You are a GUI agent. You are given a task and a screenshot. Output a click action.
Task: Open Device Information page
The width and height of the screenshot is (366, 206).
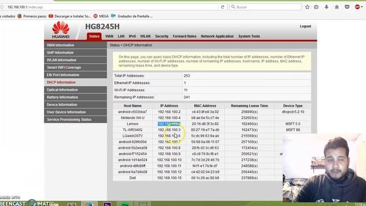click(75, 105)
